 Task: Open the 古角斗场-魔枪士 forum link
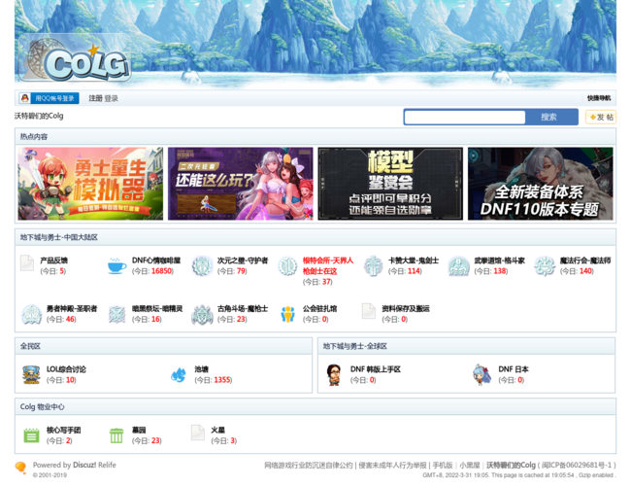coord(243,309)
